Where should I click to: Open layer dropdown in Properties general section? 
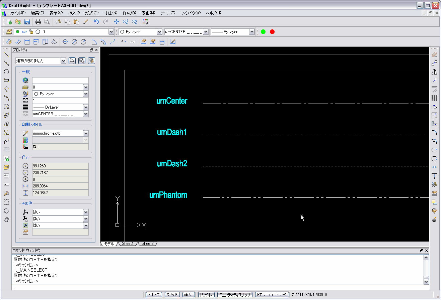coord(86,87)
